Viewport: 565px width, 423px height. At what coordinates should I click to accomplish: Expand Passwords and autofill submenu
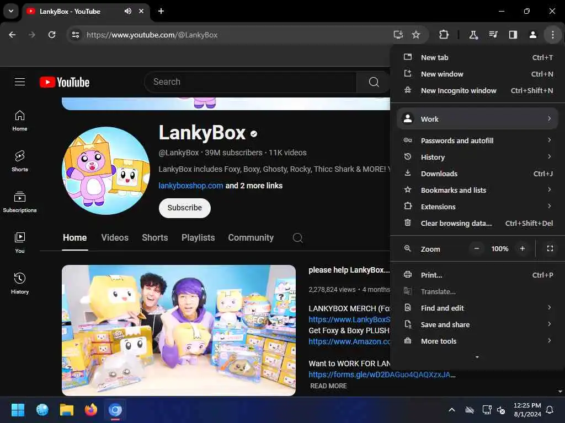[x=477, y=140]
